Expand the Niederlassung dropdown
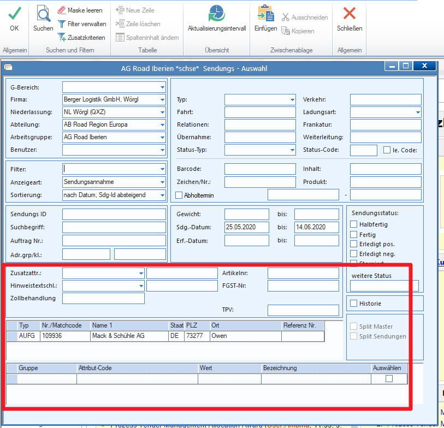The height and width of the screenshot is (428, 444). pyautogui.click(x=162, y=112)
